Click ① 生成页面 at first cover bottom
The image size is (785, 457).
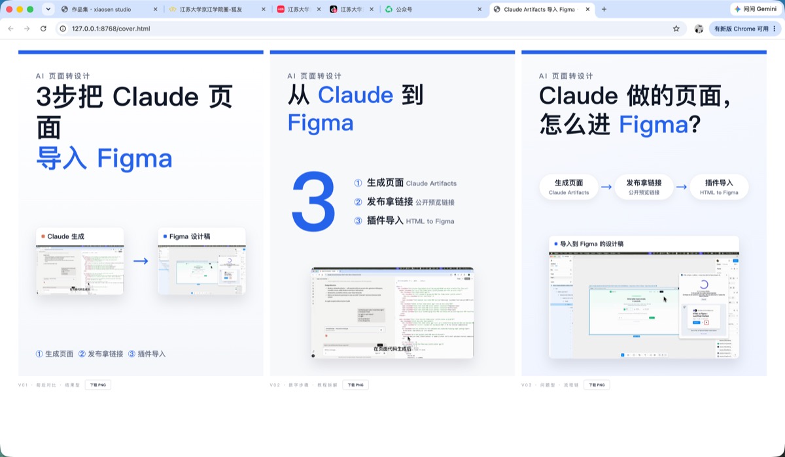(x=54, y=354)
